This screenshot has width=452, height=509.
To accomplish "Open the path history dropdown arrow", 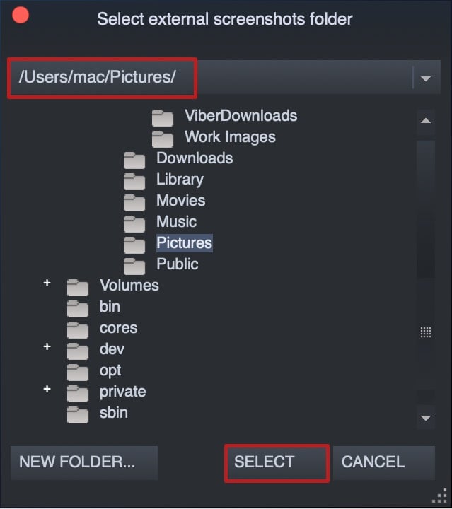I will click(426, 78).
